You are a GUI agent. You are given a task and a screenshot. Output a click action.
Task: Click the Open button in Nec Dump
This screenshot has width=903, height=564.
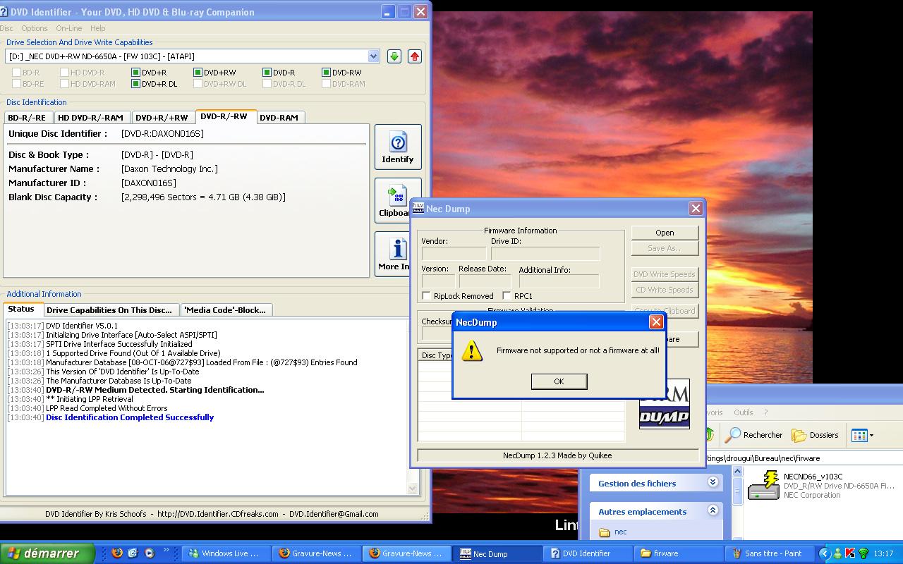[665, 233]
